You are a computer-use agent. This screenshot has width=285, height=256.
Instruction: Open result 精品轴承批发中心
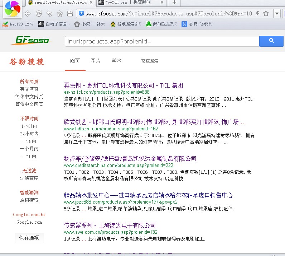[x=148, y=195]
